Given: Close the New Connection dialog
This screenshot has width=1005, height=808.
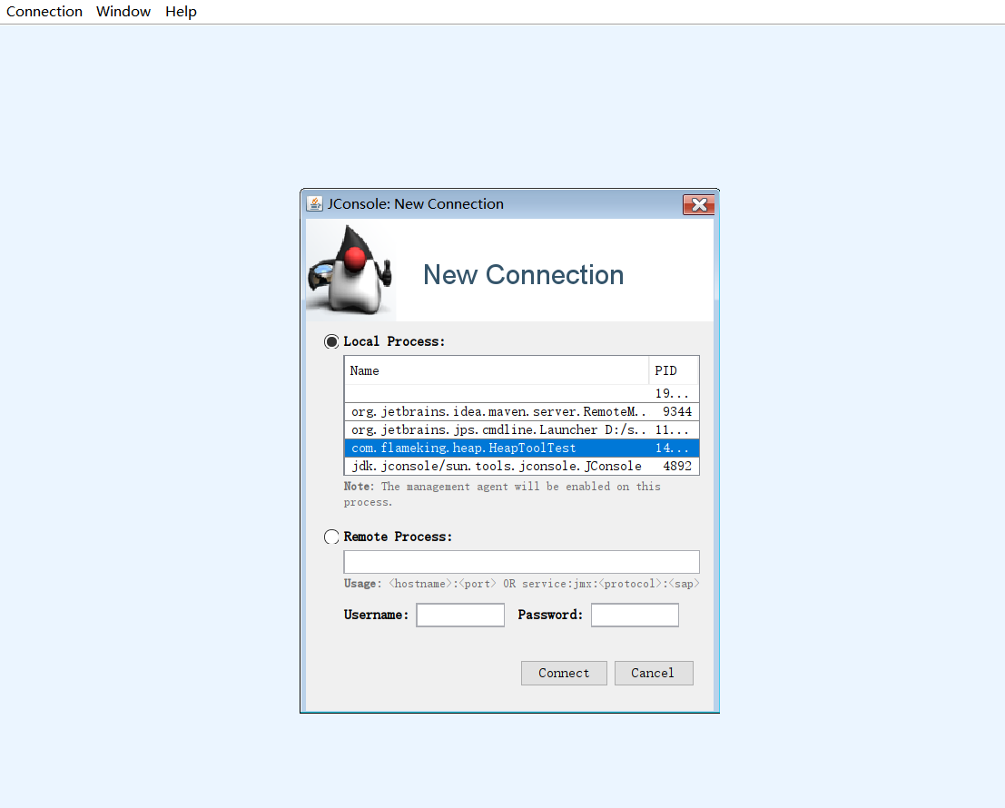Looking at the screenshot, I should 699,204.
